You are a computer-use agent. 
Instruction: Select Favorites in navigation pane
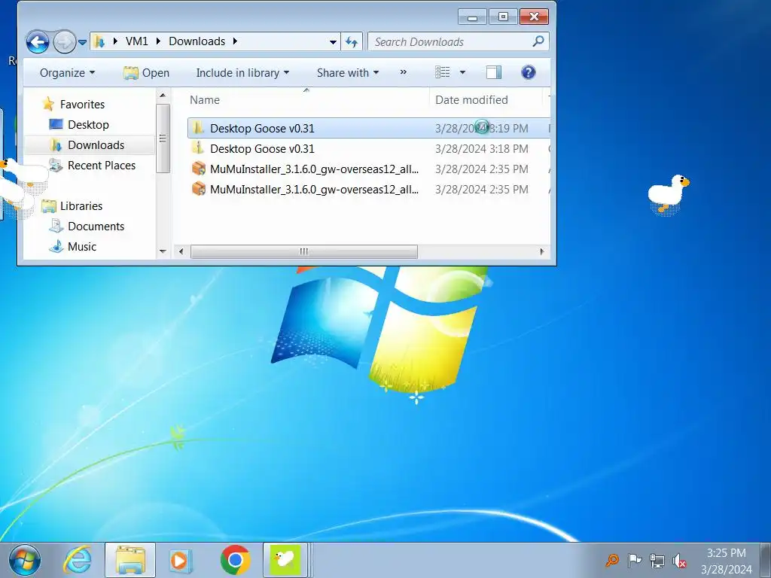[x=82, y=104]
